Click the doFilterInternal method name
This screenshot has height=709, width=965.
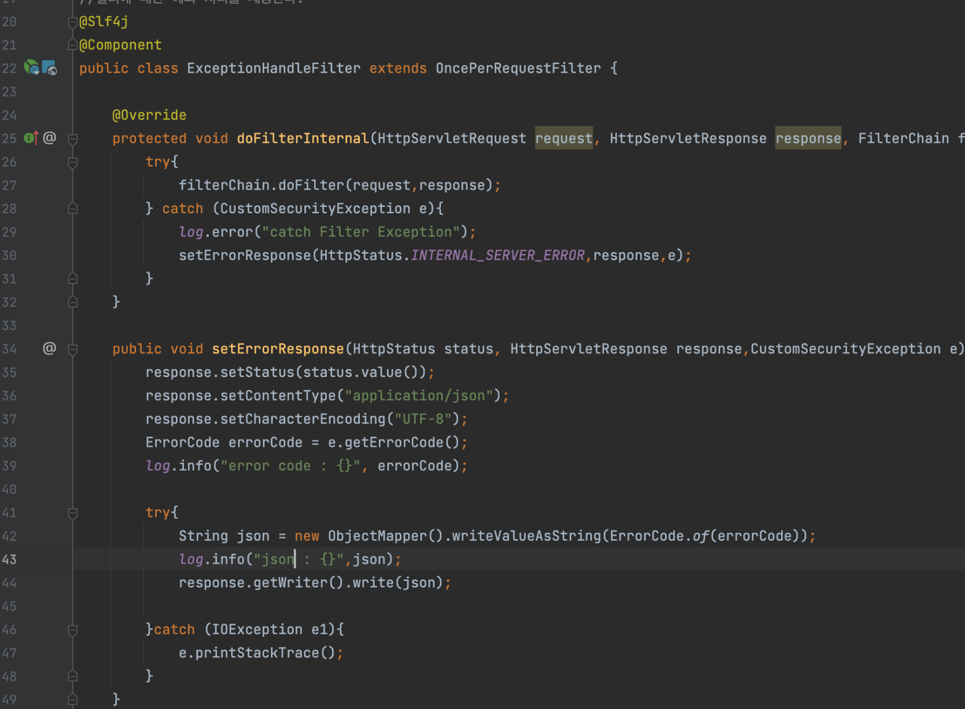point(303,138)
